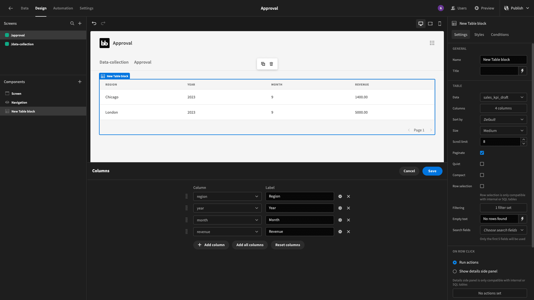Toggle the Paginate checkbox
The height and width of the screenshot is (300, 534).
[x=482, y=153]
